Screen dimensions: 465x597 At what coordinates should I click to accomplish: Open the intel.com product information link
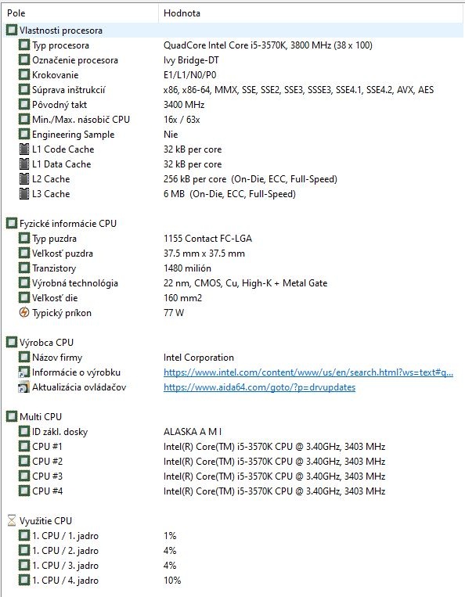click(308, 372)
